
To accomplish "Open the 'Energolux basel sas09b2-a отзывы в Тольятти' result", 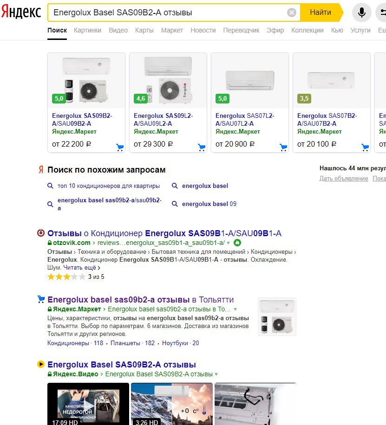I will 141,300.
